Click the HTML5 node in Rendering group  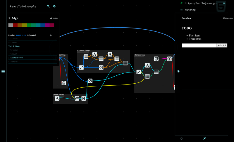(x=156, y=59)
